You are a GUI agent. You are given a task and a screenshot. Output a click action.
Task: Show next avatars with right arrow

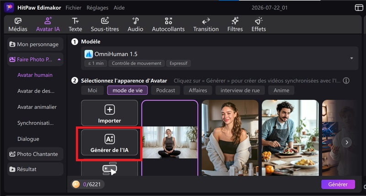(x=347, y=143)
